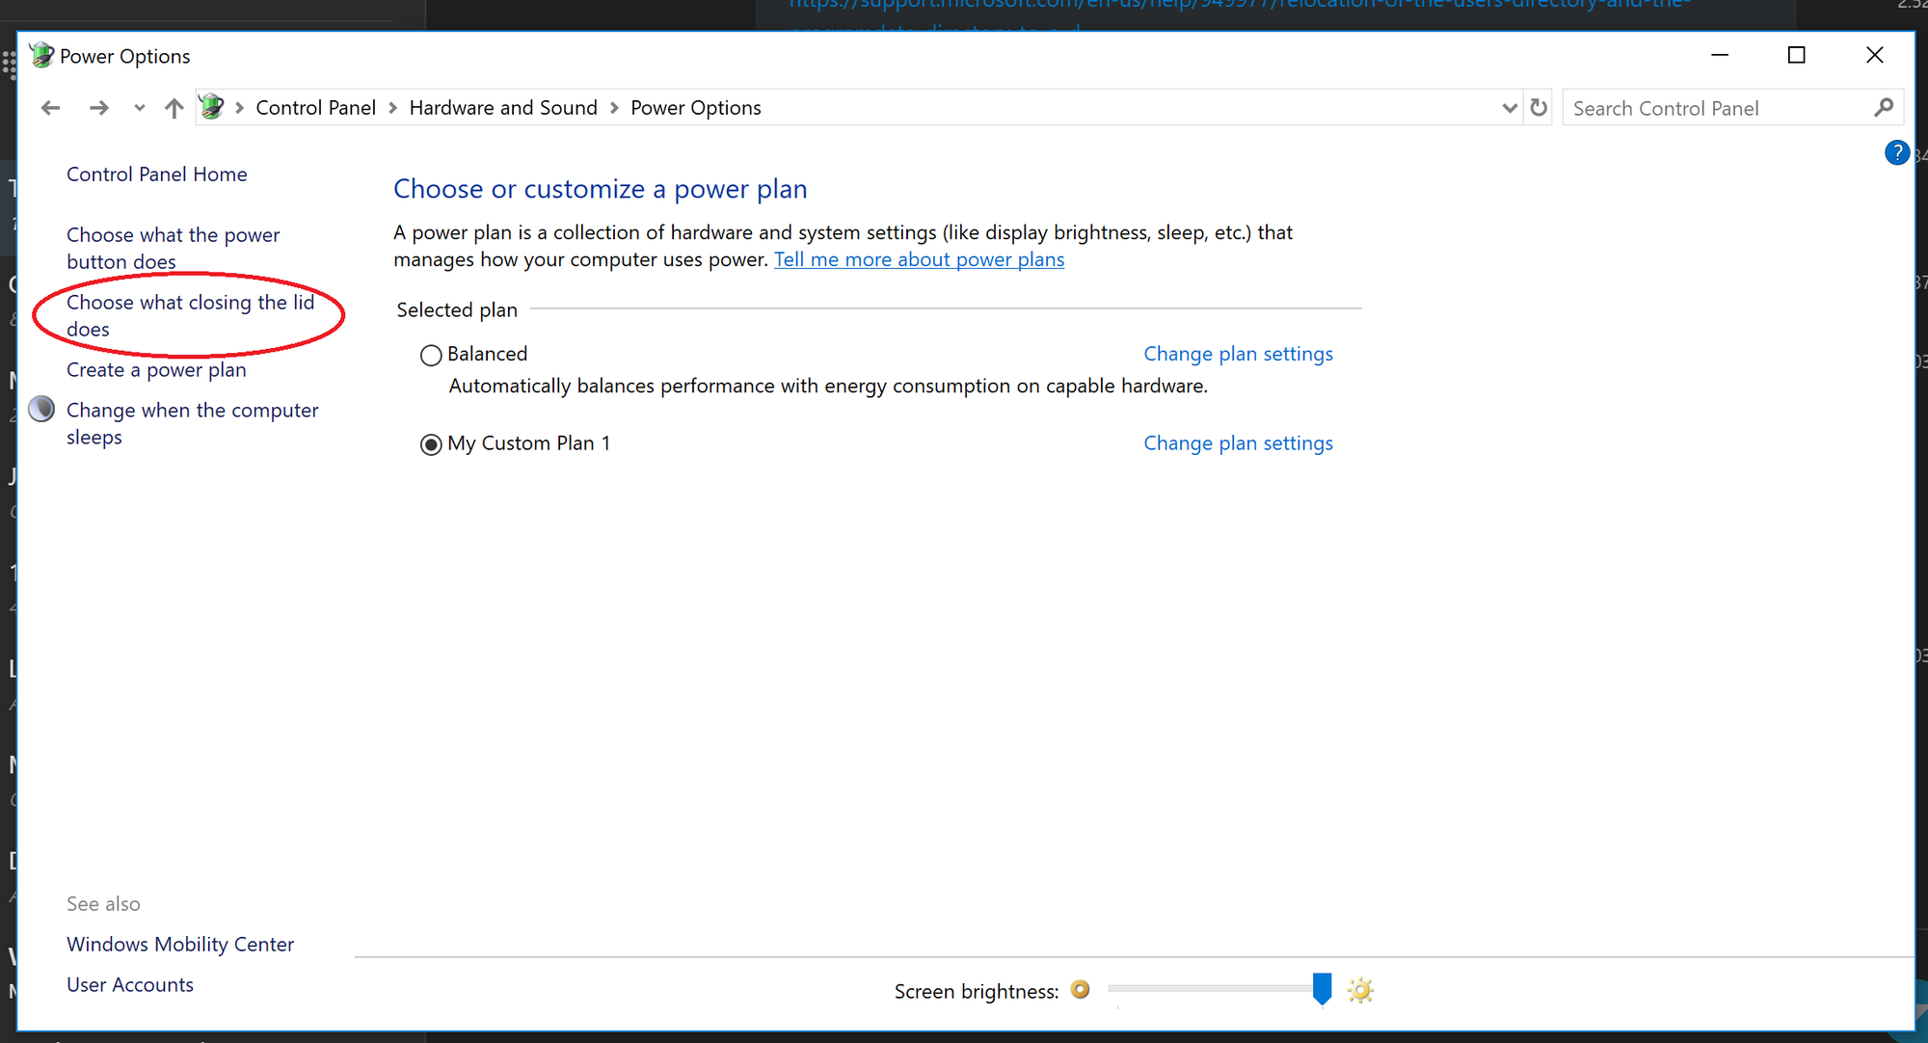The height and width of the screenshot is (1043, 1928).
Task: Click the shield icon beside Change when computer sleeps
Action: 40,408
